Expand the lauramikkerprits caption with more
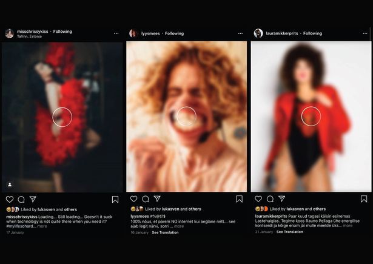 tap(348, 225)
